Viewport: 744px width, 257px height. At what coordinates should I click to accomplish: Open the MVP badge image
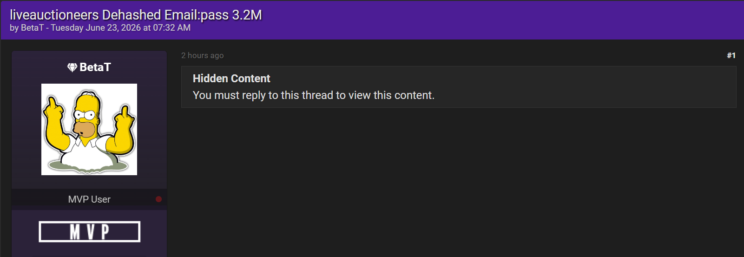[x=89, y=231]
